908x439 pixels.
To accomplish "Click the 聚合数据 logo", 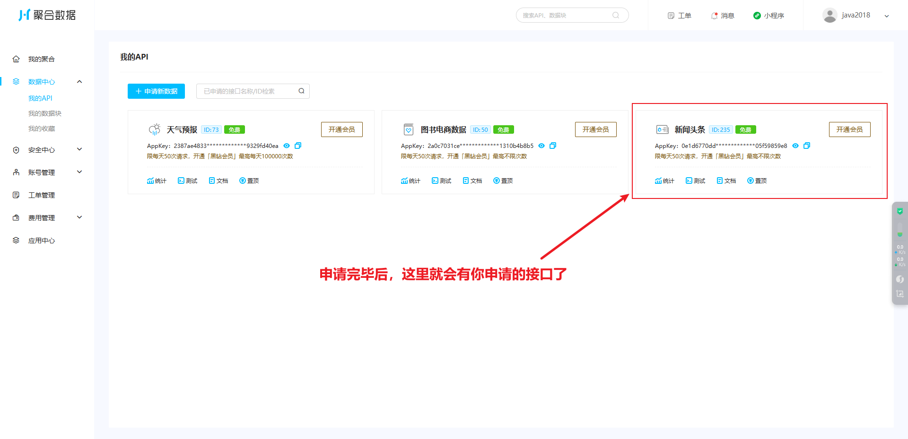I will [47, 15].
